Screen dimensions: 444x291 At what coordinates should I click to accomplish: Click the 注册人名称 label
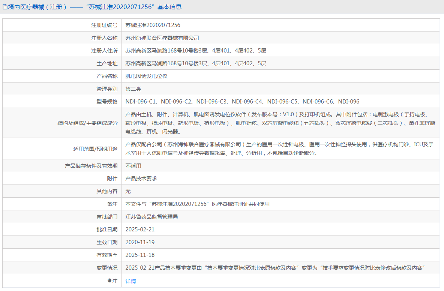tap(104, 38)
